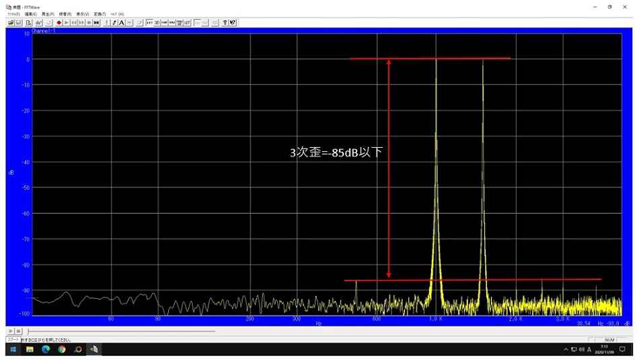Click the open file toolbar icon
Viewport: 639px width, 360px height.
click(11, 22)
